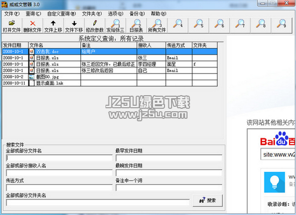
Task: Run query 2 日报表
Action: (136, 26)
